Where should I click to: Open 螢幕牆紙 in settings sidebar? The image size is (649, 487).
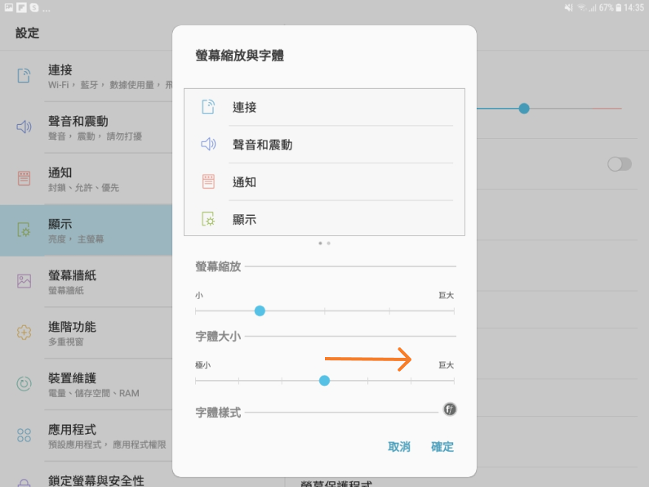point(86,282)
